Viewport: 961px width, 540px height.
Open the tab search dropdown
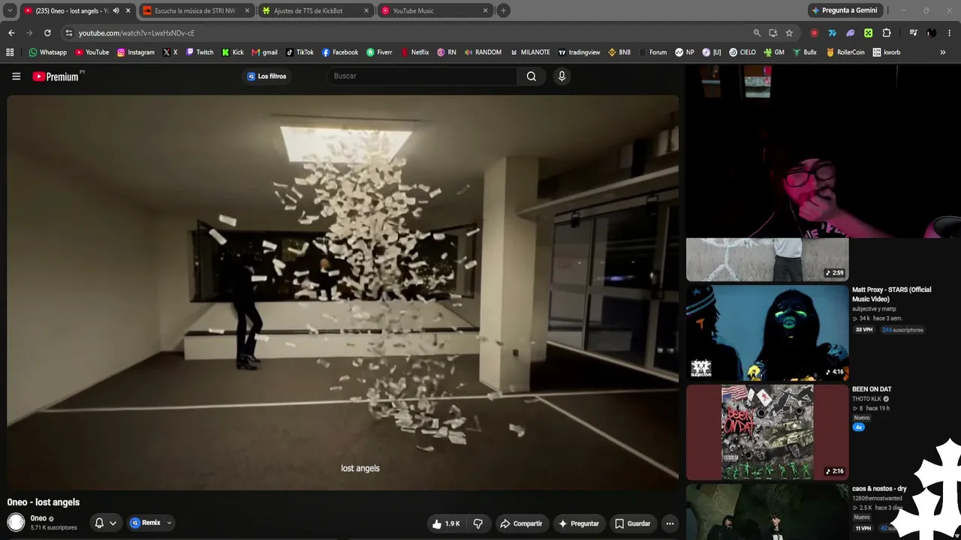coord(10,10)
